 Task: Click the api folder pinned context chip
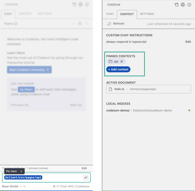tap(116, 61)
